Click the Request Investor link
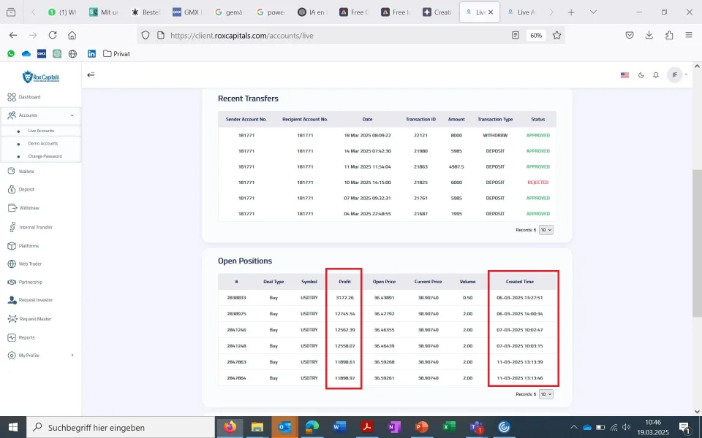The height and width of the screenshot is (438, 702). click(x=36, y=300)
